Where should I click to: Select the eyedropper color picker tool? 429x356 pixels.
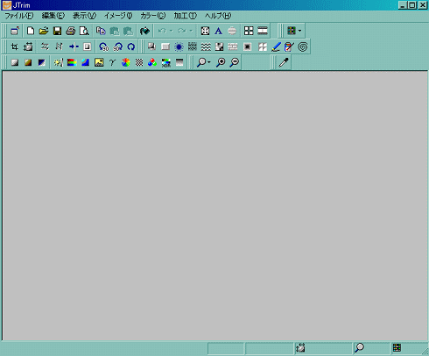coord(284,62)
